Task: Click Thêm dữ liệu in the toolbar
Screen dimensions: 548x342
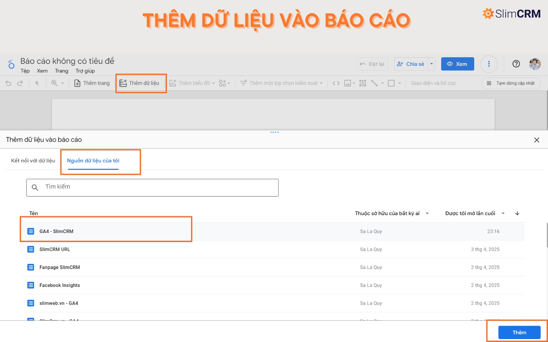Action: coord(140,83)
